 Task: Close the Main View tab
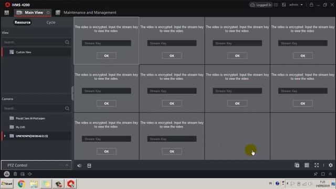pos(48,13)
